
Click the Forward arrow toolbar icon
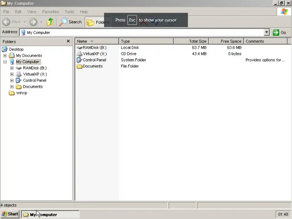[33, 22]
